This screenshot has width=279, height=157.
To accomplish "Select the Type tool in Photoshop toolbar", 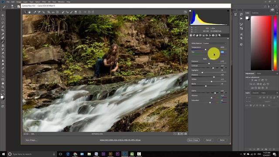I will click(x=3, y=72).
